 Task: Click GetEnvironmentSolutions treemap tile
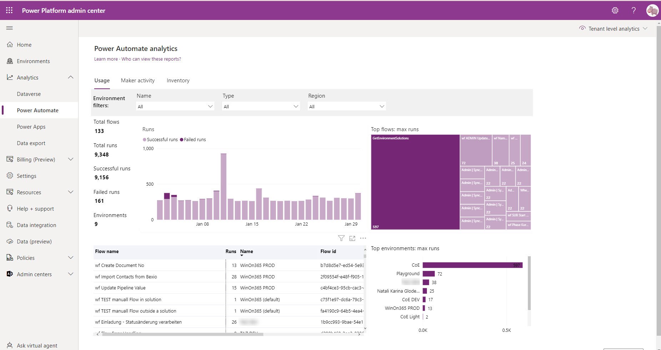(415, 182)
